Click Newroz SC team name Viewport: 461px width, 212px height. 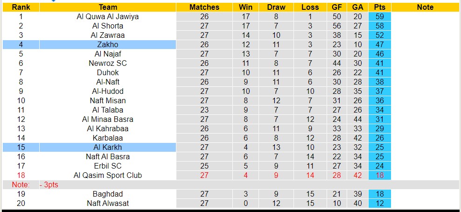pyautogui.click(x=108, y=63)
